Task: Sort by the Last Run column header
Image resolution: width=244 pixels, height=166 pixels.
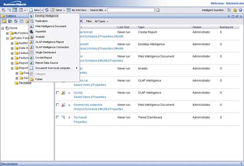Action: pyautogui.click(x=123, y=27)
